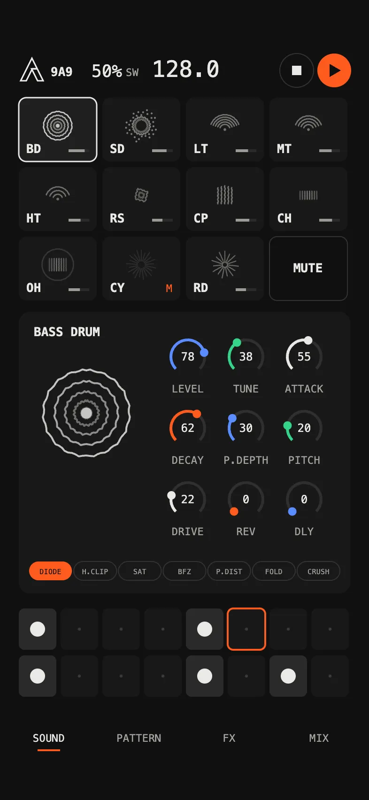369x800 pixels.
Task: Toggle step 16 in the sequencer bottom row
Action: point(330,676)
